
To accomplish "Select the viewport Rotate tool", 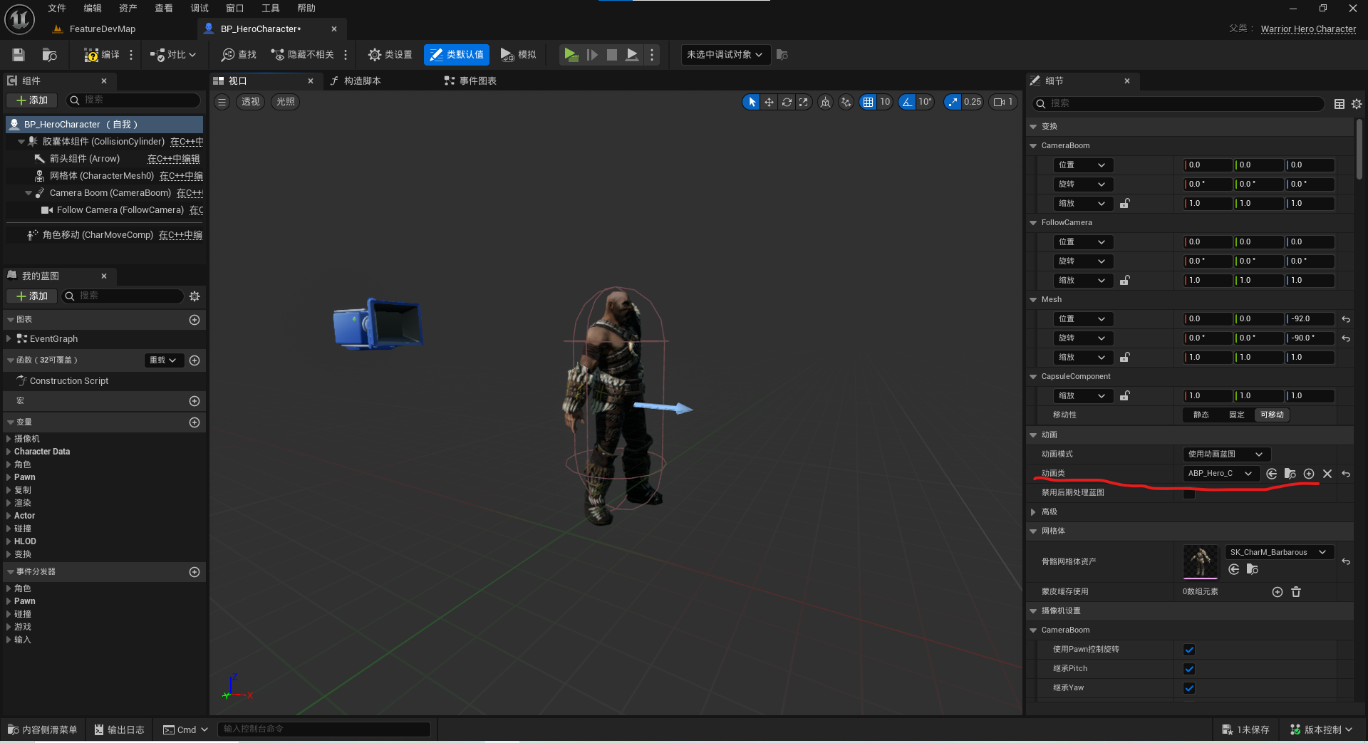I will click(x=787, y=102).
